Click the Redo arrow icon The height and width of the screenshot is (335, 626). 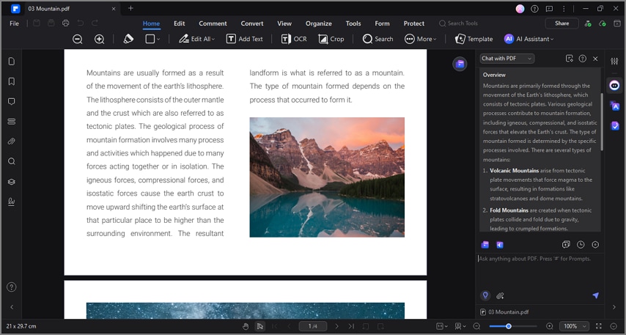tap(95, 23)
